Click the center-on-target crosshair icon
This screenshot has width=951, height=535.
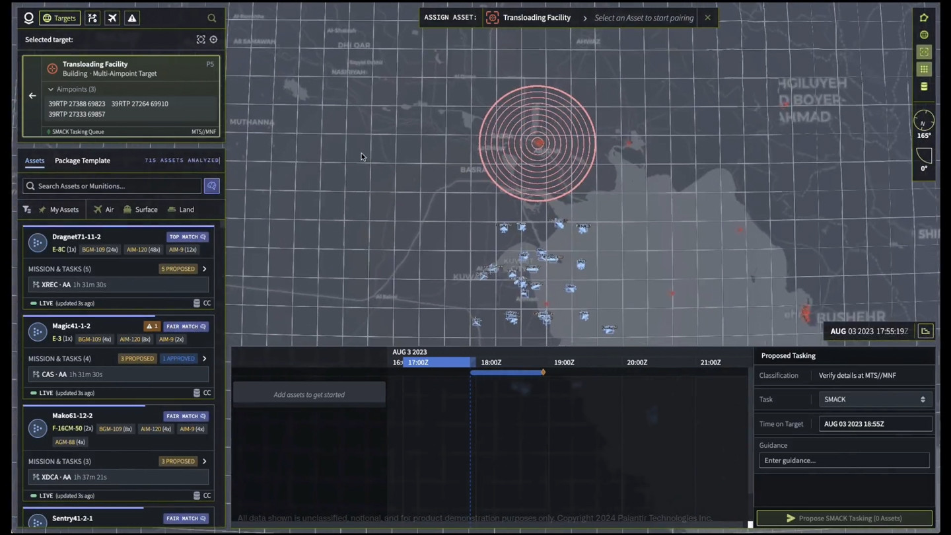click(x=213, y=40)
